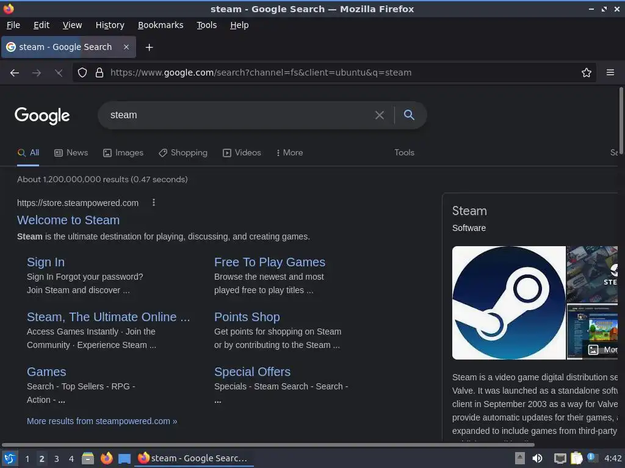Click the About 1,200,000,000 results text
Viewport: 625px width, 468px height.
pos(102,180)
